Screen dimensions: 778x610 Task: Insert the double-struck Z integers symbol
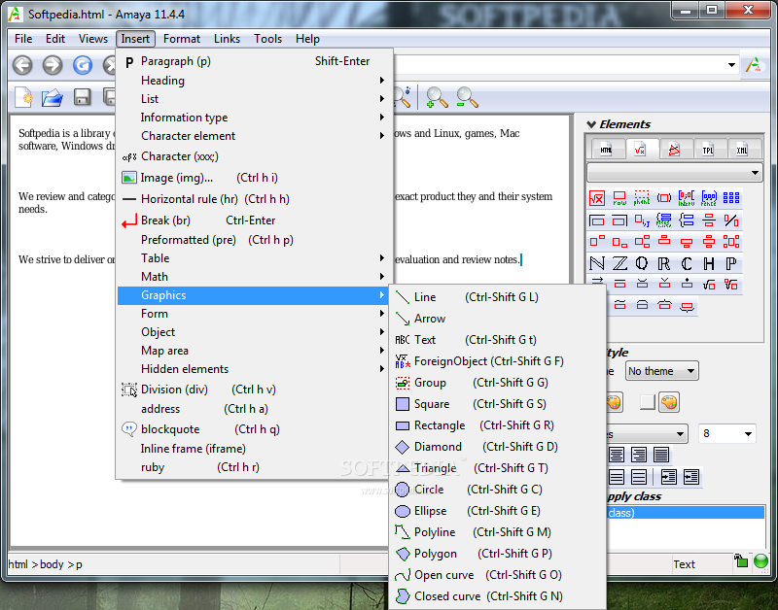click(x=619, y=263)
